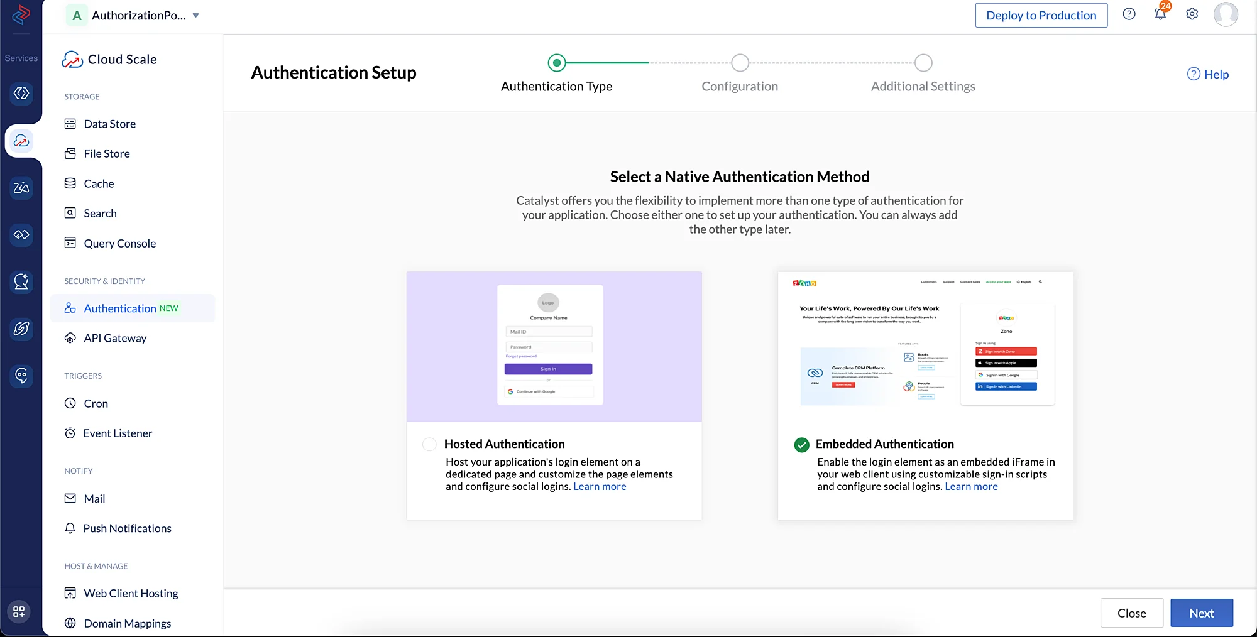The image size is (1257, 637).
Task: Open Learn more link under Hosted Authentication
Action: tap(600, 486)
